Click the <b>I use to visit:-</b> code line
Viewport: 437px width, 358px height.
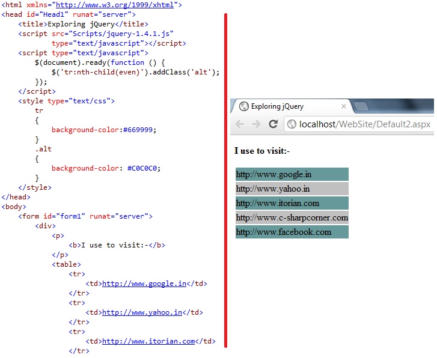(x=117, y=245)
